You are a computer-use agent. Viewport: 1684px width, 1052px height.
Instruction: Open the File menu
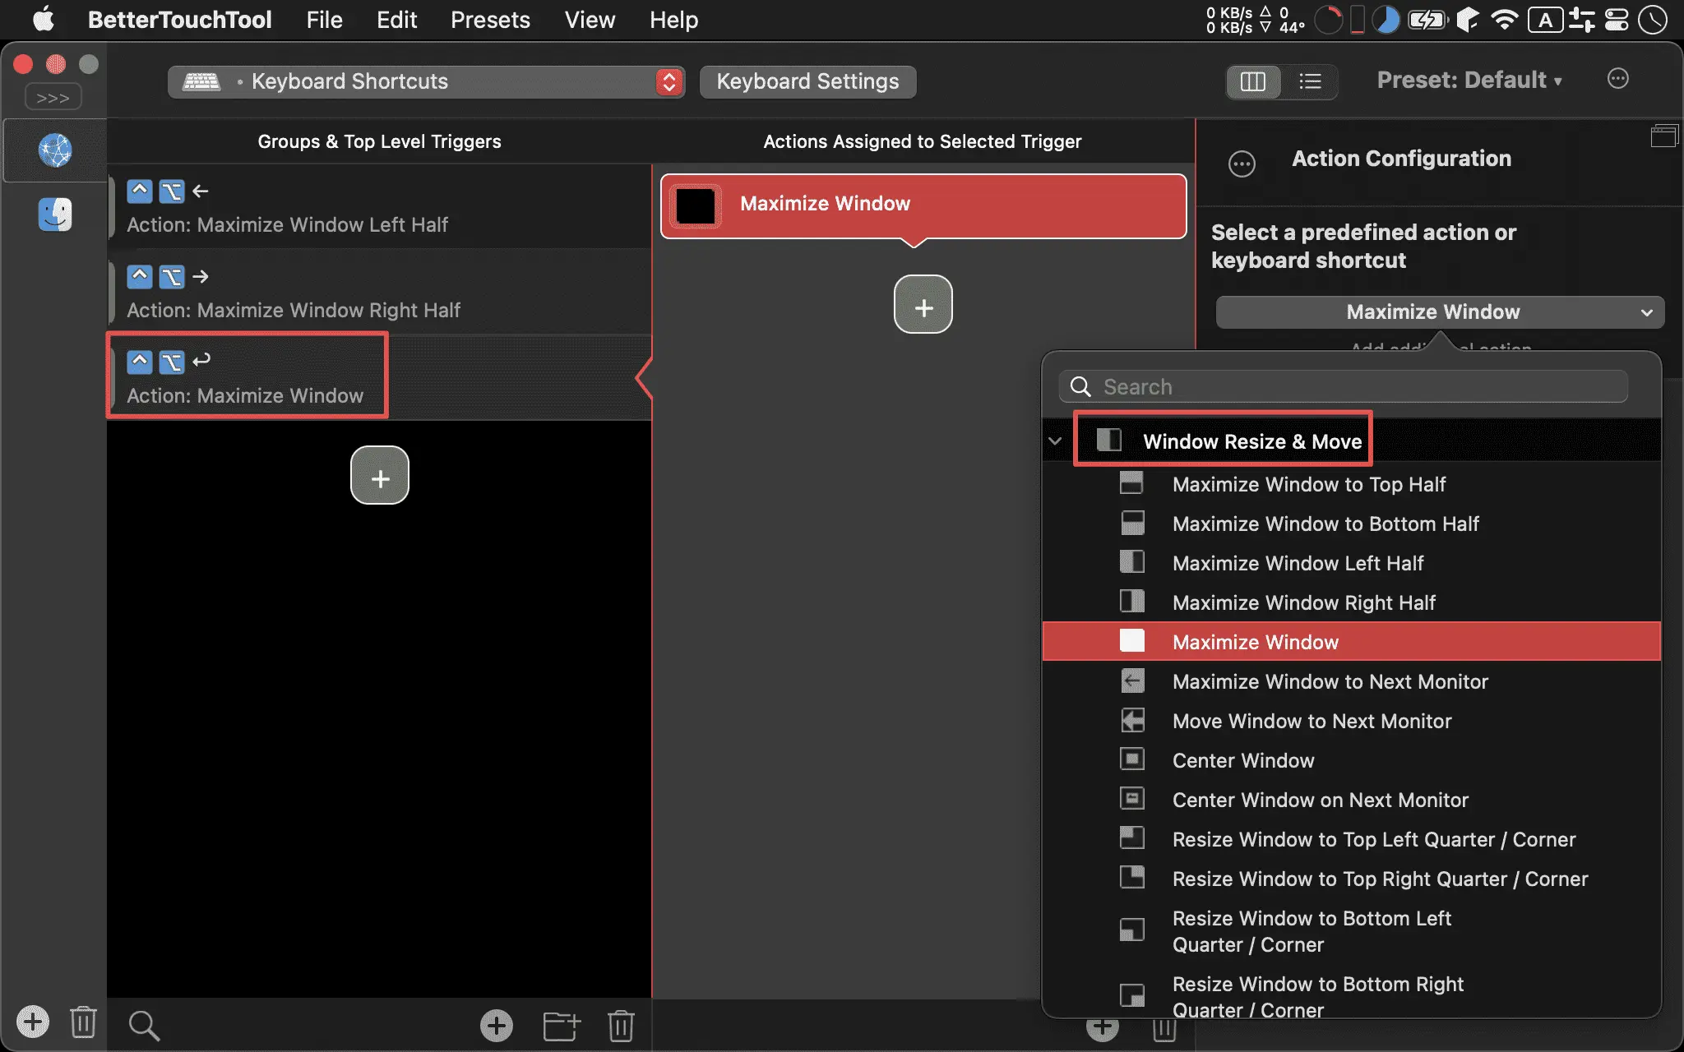[x=324, y=20]
